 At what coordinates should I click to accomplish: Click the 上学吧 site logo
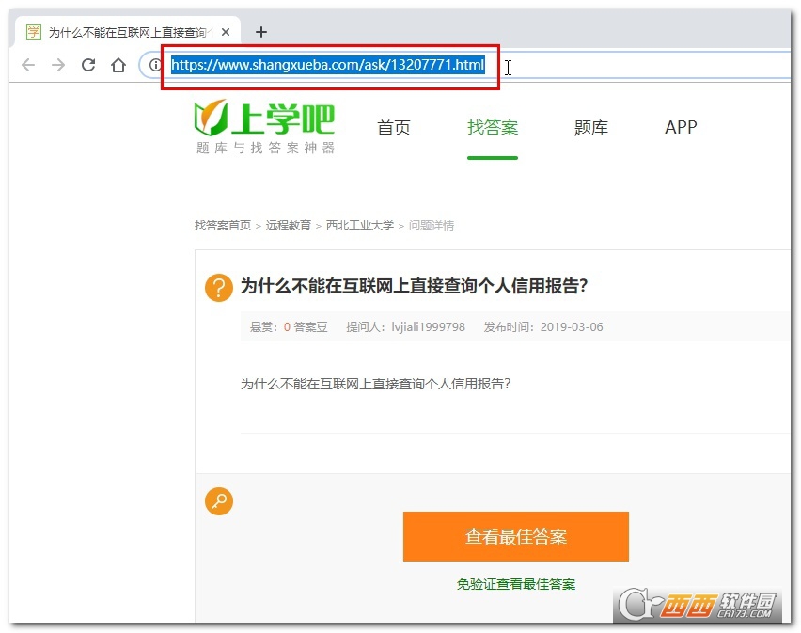264,118
